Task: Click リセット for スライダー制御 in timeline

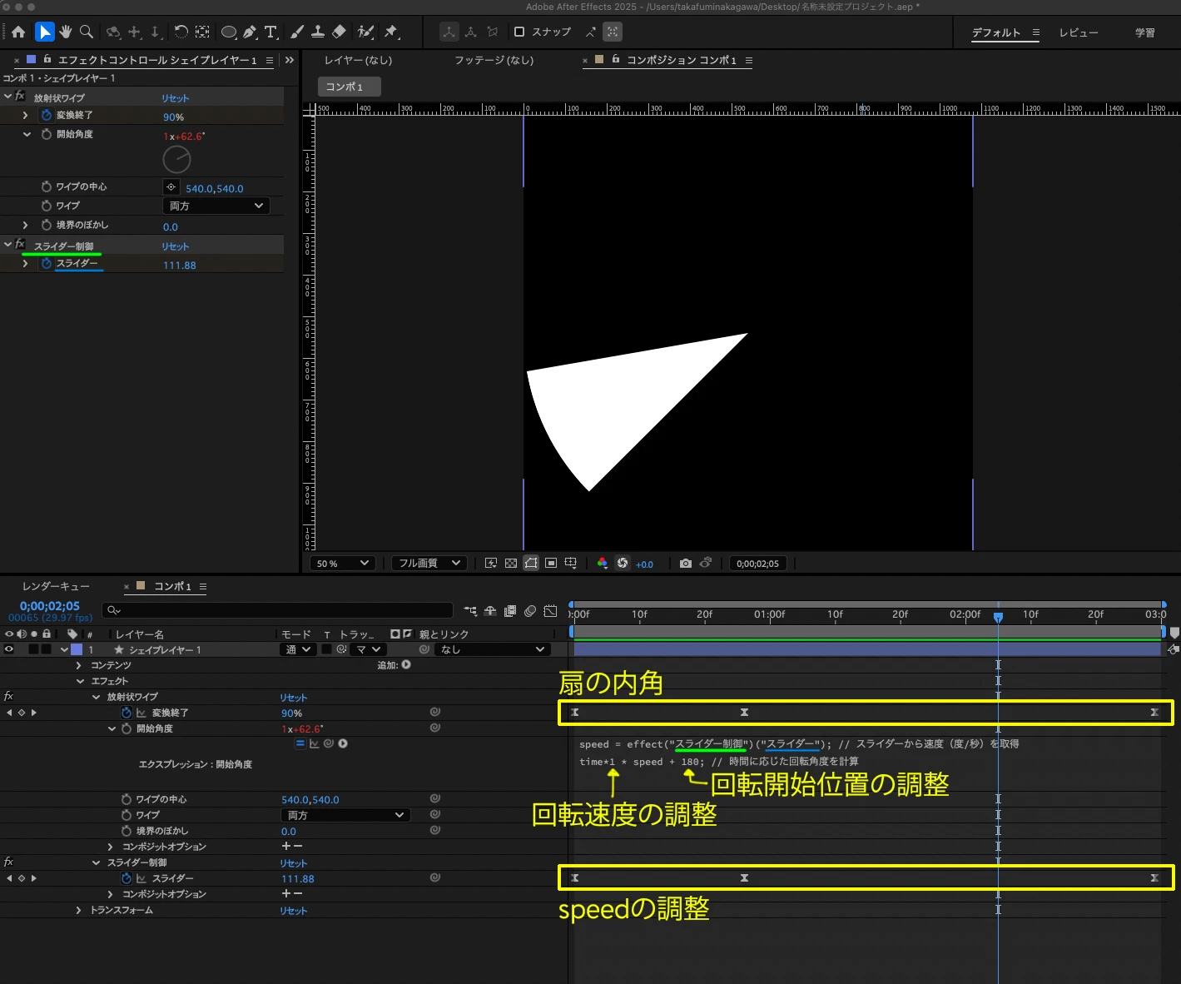Action: (x=293, y=863)
